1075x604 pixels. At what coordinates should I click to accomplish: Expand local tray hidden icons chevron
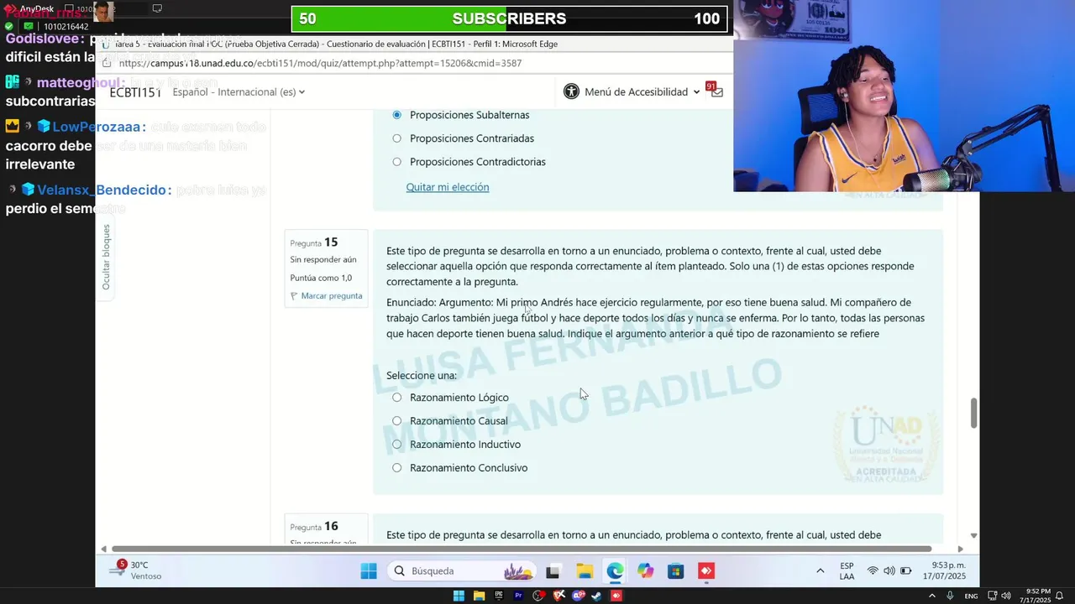(931, 596)
